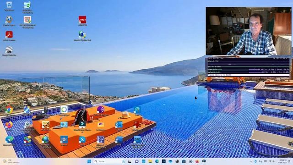Click the dark system monitor overlay panel
Viewport: 293px width, 165px height.
coord(248,67)
